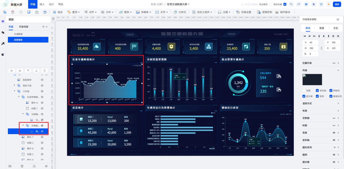Select the 交通数据 page

(x=27, y=34)
